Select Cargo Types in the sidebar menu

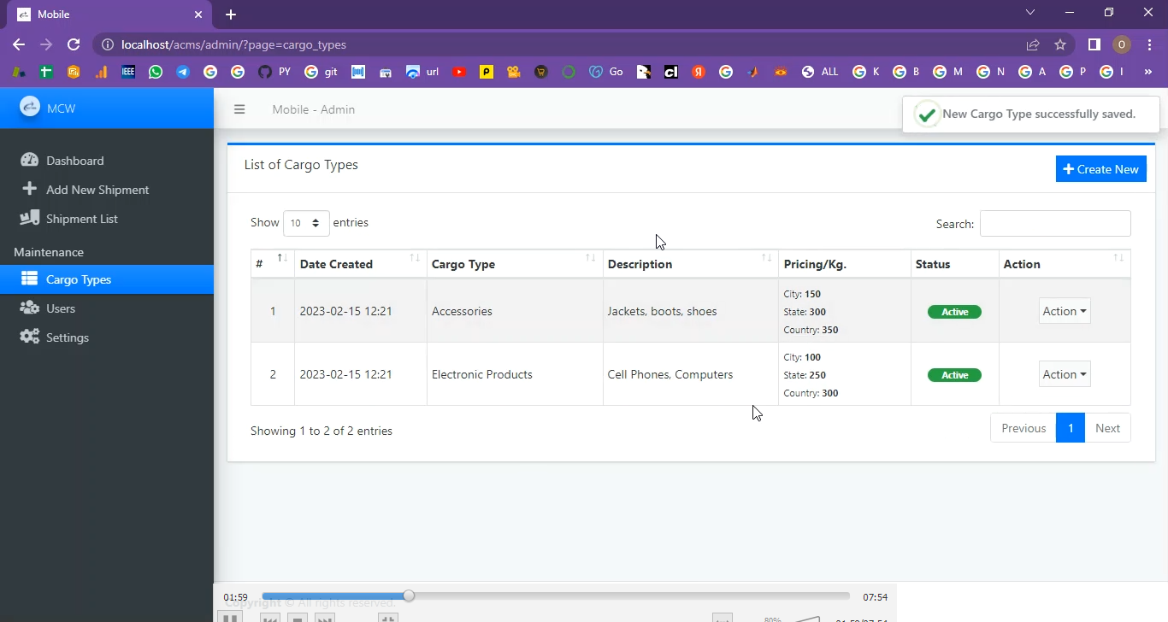pyautogui.click(x=78, y=279)
